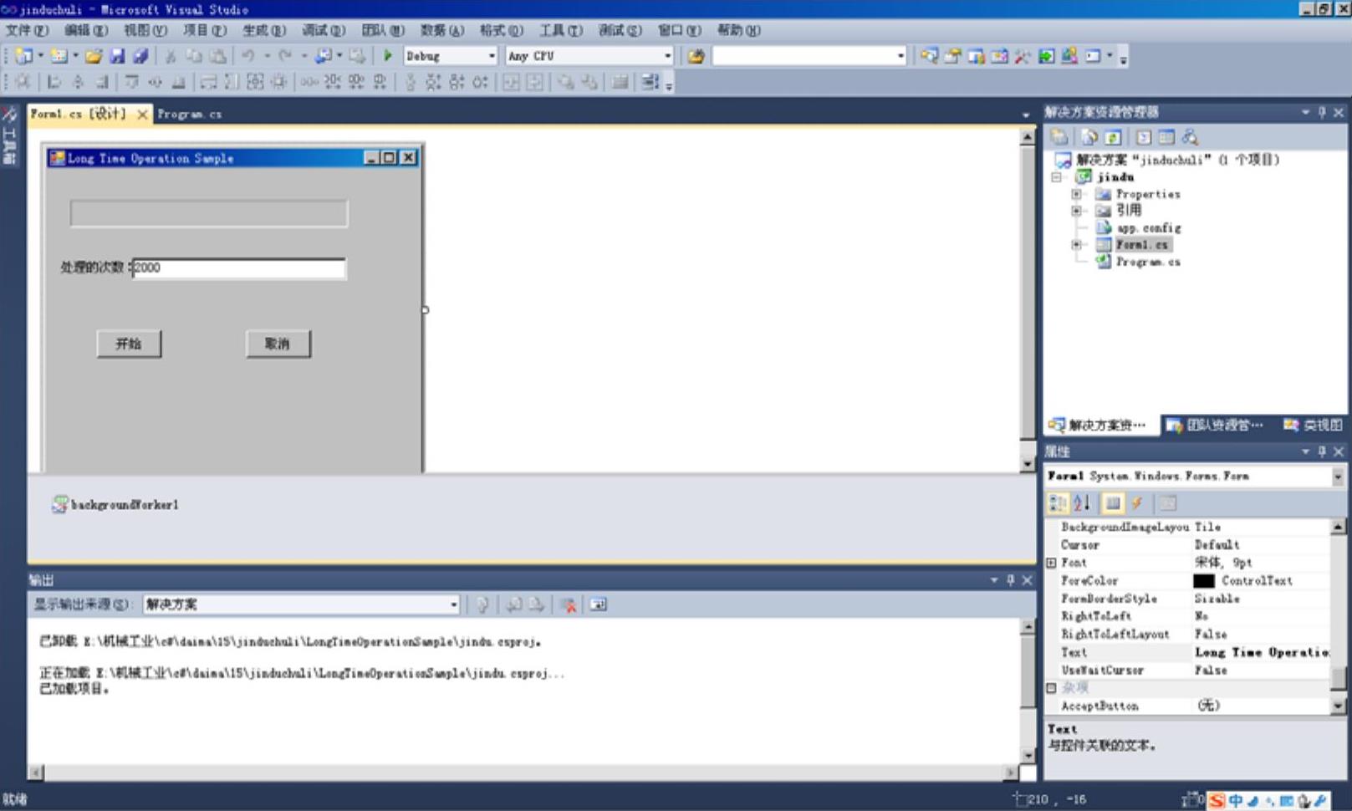This screenshot has width=1352, height=811.
Task: Click the Save All icon
Action: point(140,56)
